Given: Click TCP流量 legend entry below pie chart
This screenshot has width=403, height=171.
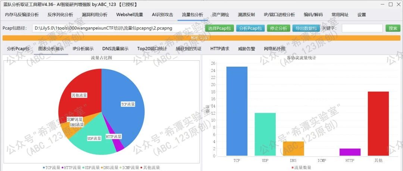Looking at the screenshot, I should pos(51,168).
